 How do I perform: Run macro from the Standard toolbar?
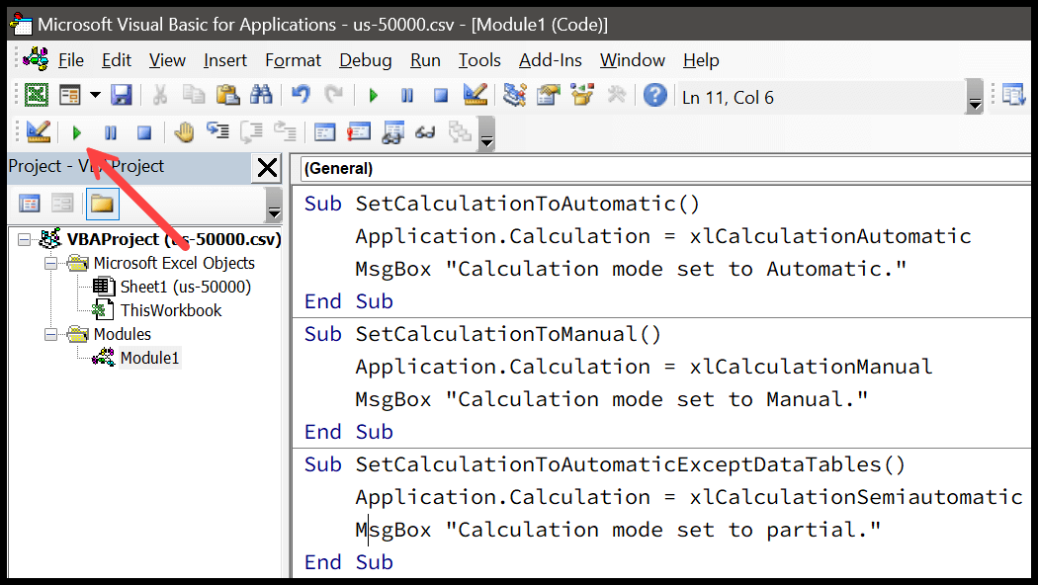tap(374, 97)
